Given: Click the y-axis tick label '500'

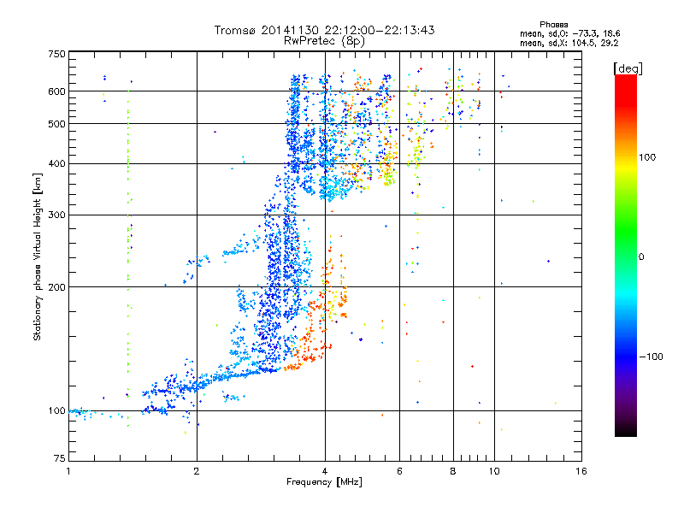Looking at the screenshot, I should [57, 124].
